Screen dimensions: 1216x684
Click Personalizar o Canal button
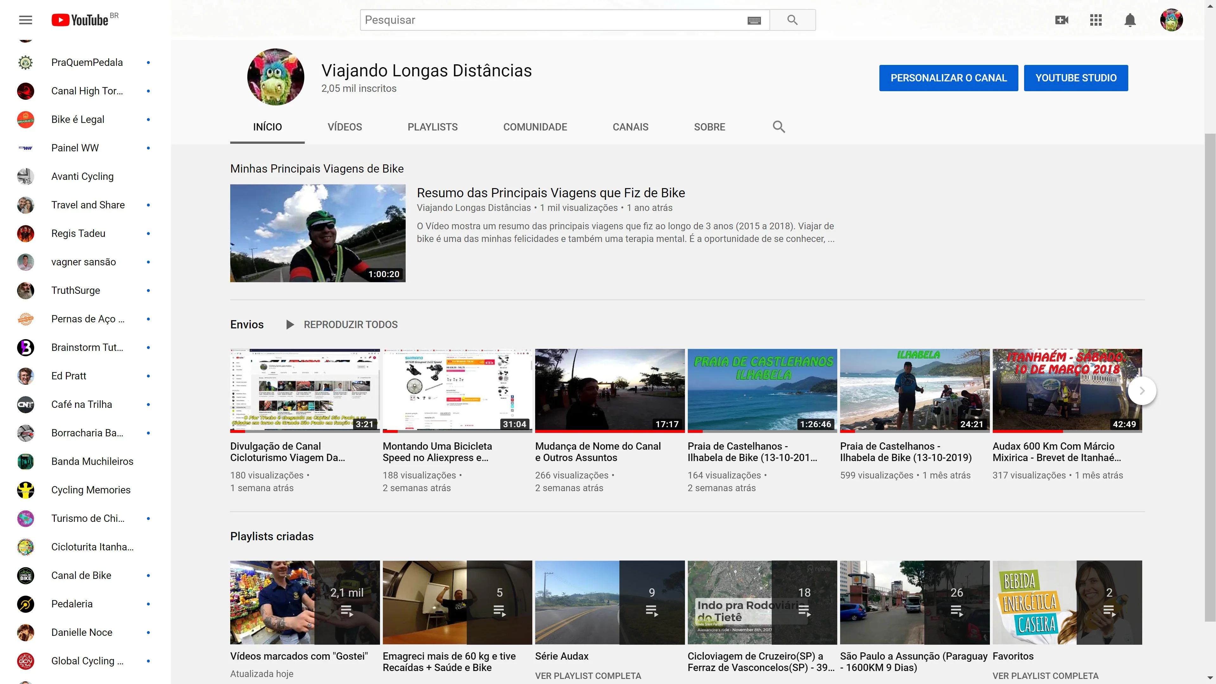point(948,78)
